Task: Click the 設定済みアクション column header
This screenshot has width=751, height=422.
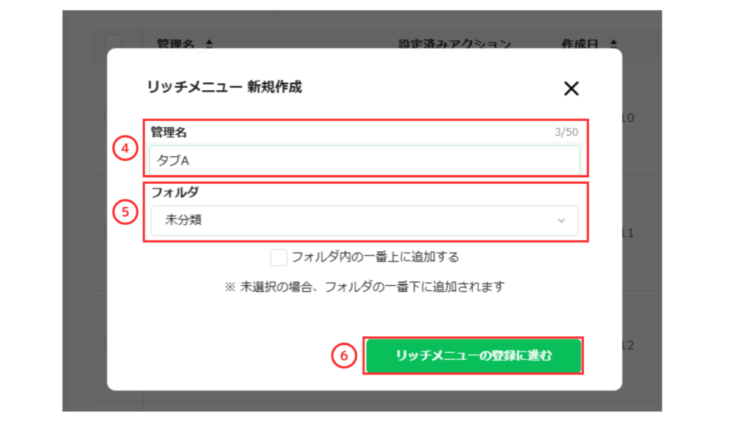Action: coord(454,44)
